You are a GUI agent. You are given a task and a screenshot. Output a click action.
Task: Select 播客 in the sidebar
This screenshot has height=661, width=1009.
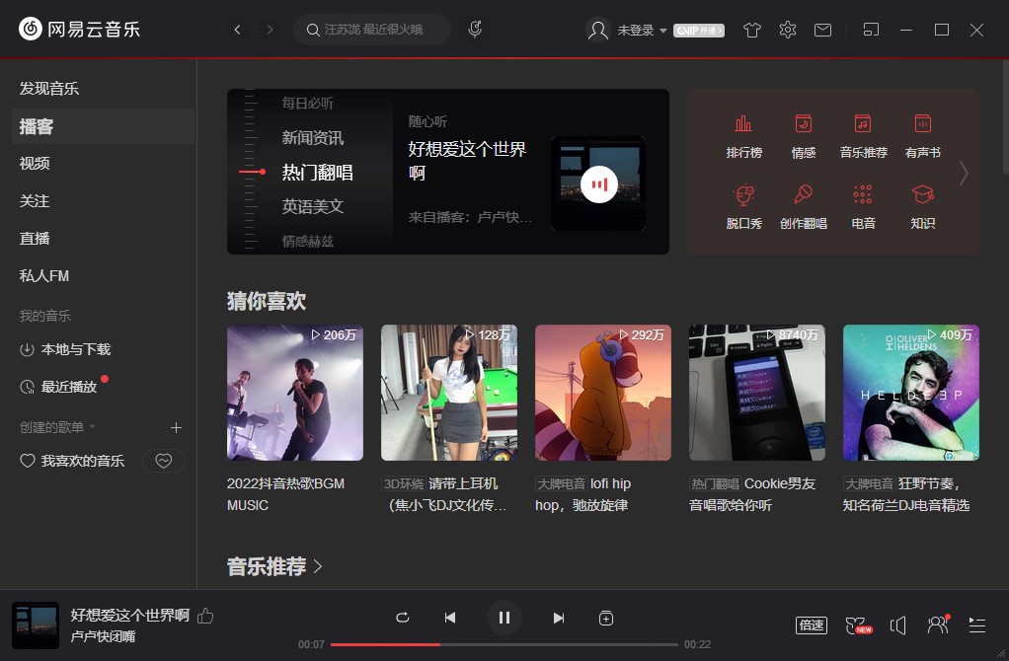[103, 126]
